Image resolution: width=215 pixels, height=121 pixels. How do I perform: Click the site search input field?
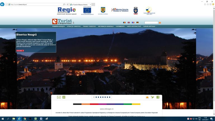[x=151, y=22]
